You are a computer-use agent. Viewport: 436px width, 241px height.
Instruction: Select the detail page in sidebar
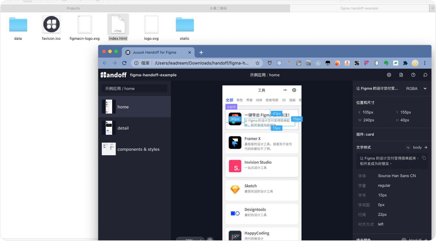pyautogui.click(x=135, y=128)
